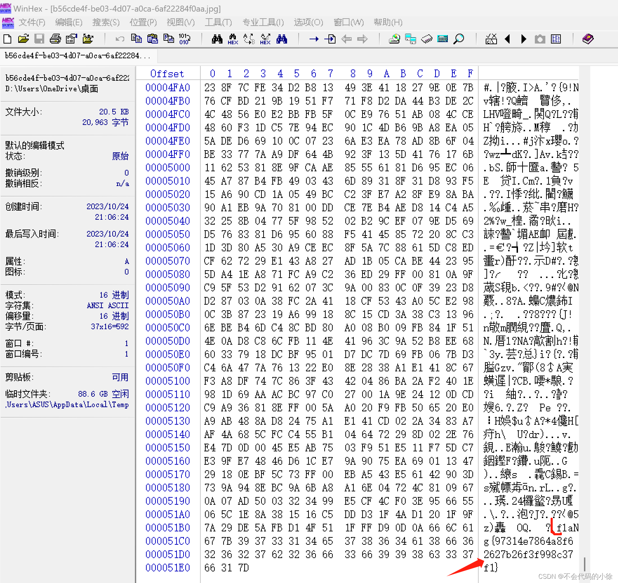This screenshot has height=583, width=618.
Task: Click the Go to offset arrow icon
Action: [314, 39]
